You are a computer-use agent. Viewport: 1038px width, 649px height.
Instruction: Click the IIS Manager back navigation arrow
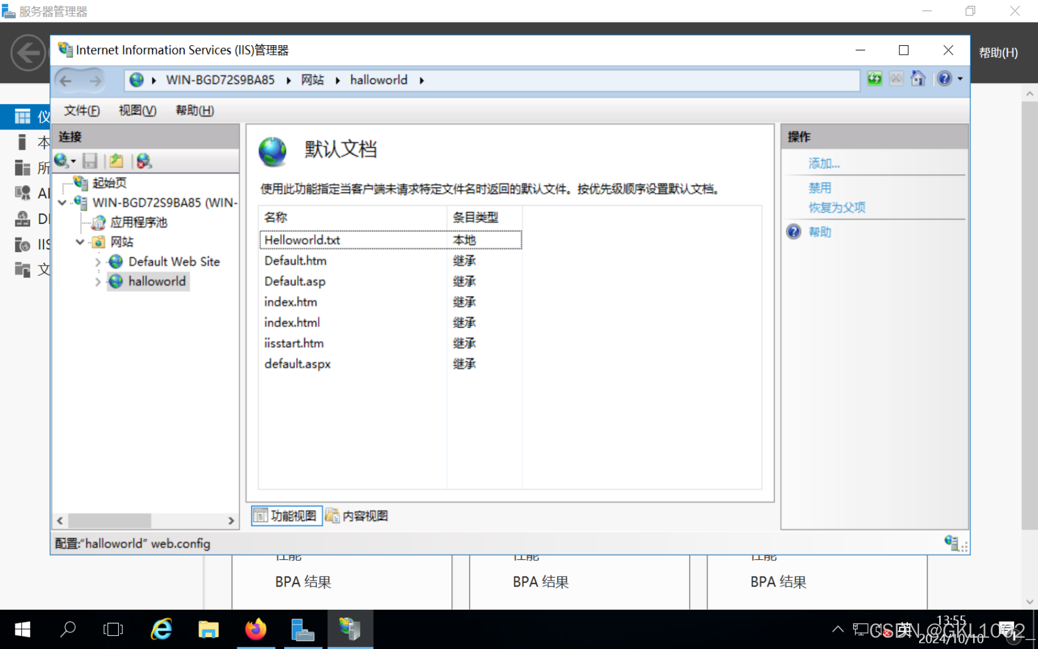[66, 80]
